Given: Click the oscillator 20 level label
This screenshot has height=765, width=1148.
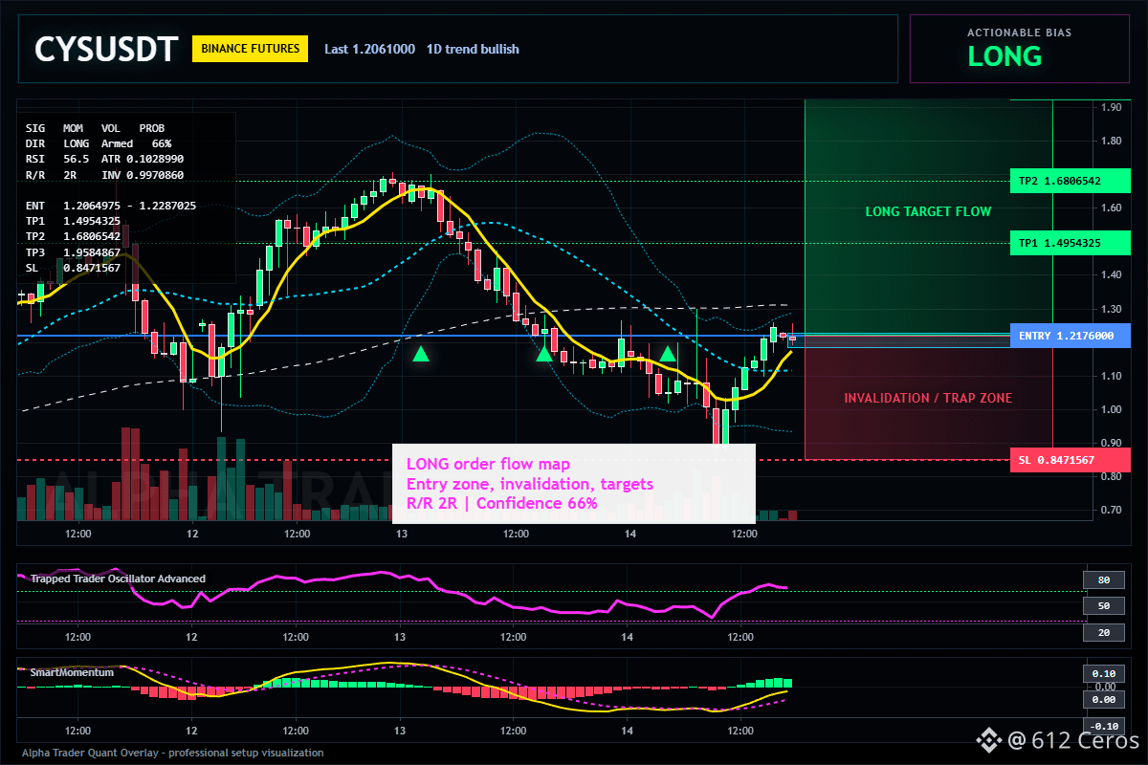Looking at the screenshot, I should click(1103, 633).
